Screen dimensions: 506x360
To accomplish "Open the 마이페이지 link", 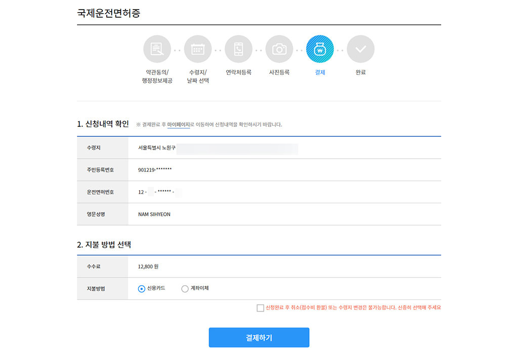I will (x=178, y=124).
